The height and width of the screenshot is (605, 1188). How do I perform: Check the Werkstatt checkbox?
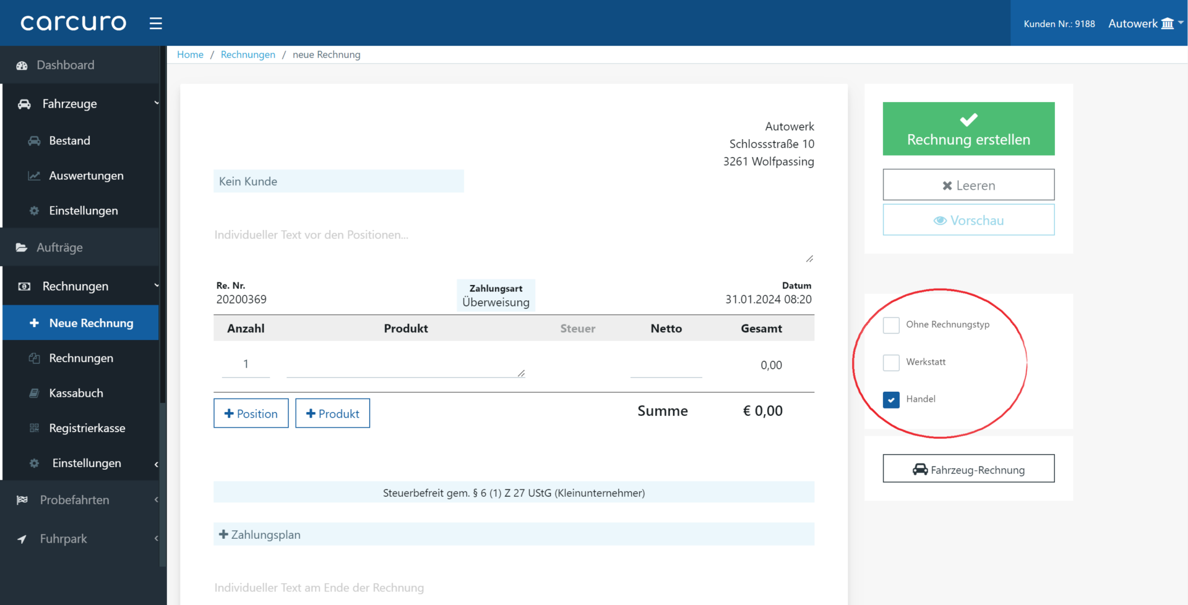tap(891, 363)
